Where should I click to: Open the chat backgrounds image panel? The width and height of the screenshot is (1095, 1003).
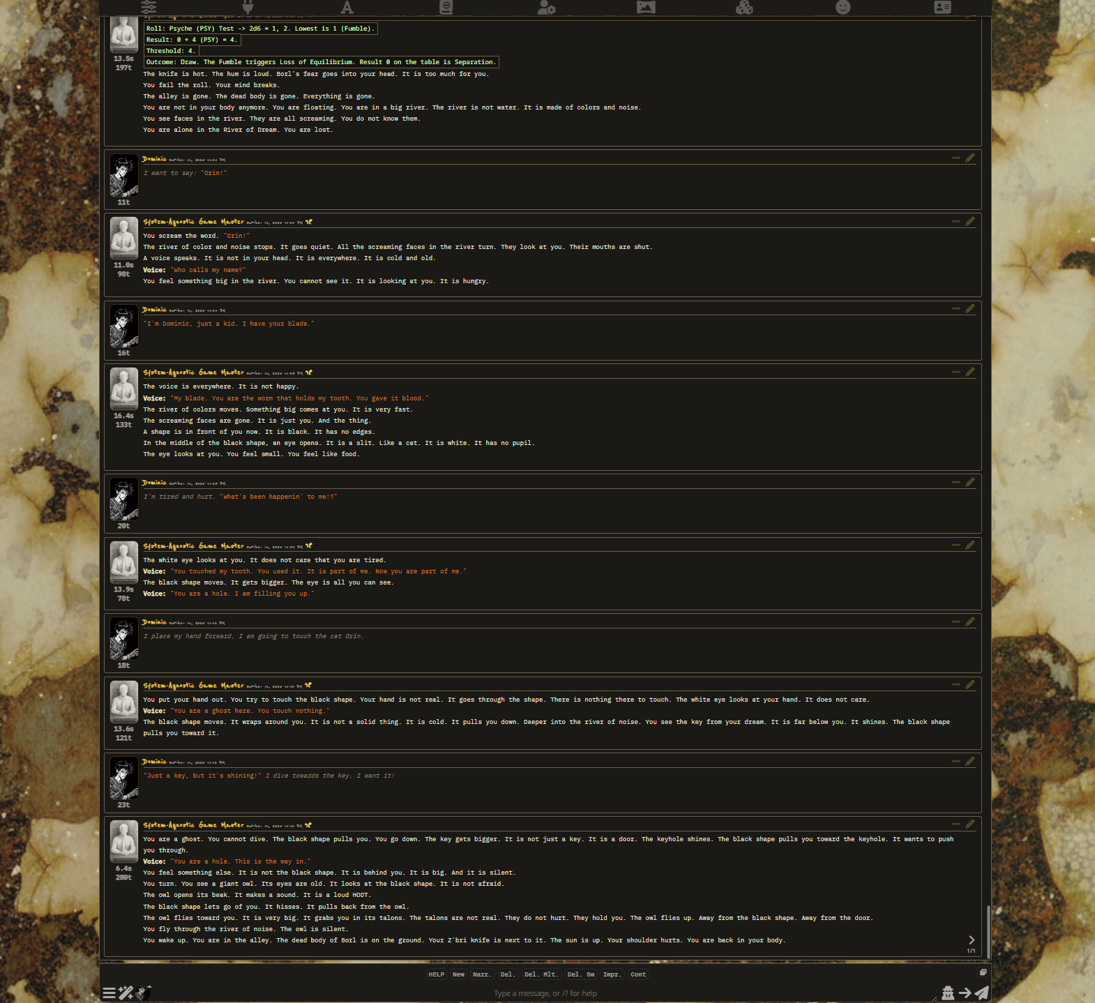click(646, 7)
